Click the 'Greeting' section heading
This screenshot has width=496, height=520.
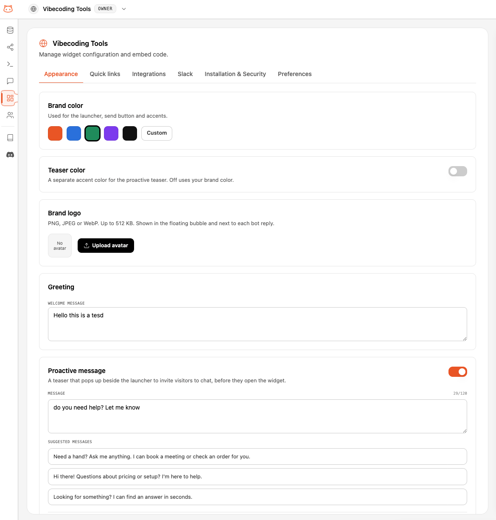pyautogui.click(x=61, y=287)
